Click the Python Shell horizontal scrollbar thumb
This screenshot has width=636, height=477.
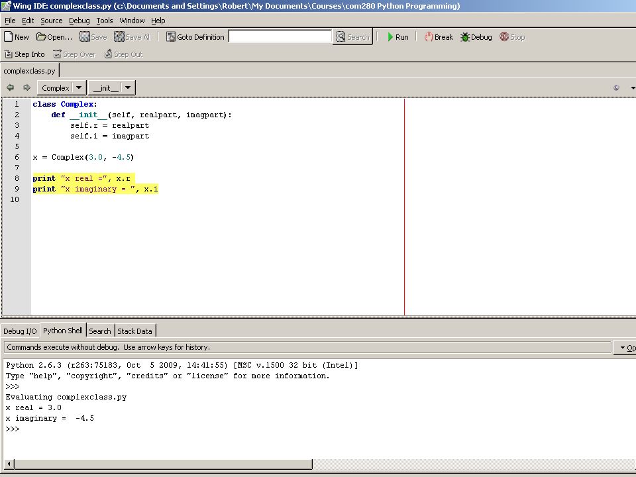tap(163, 463)
